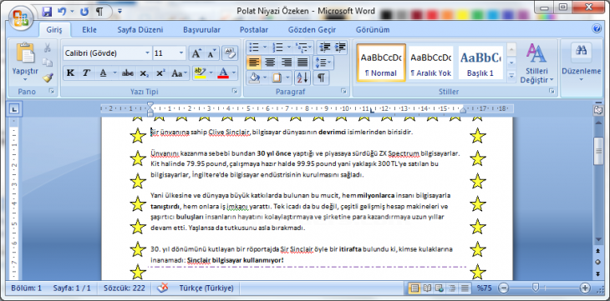Toggle italic formatting (T)
This screenshot has height=301, width=610.
point(86,73)
